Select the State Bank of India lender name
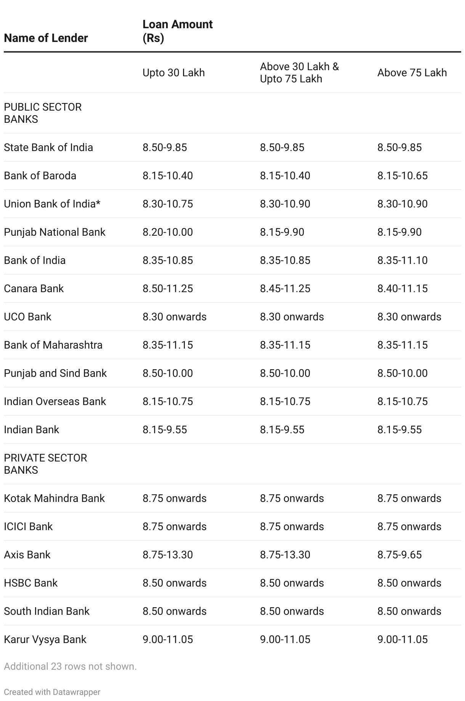465x701 pixels. pos(48,148)
